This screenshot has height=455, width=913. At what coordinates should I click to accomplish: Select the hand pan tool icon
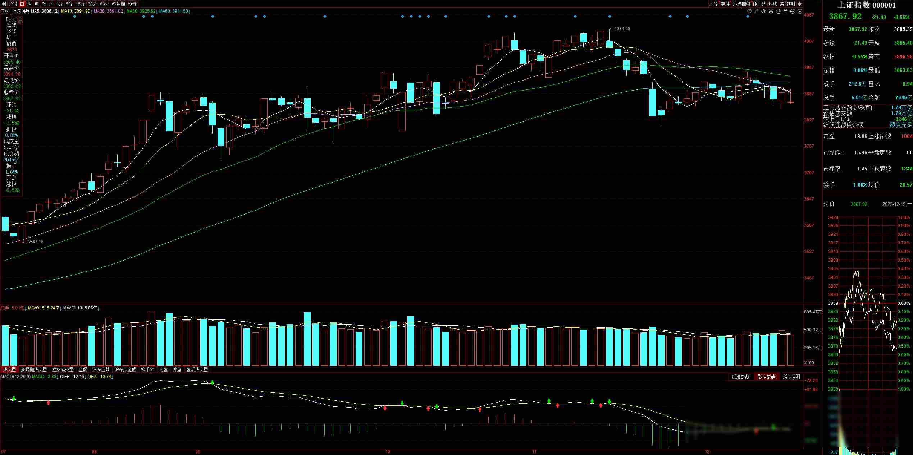pyautogui.click(x=778, y=12)
